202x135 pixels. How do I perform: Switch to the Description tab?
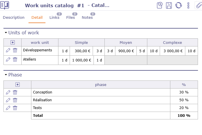pos(14,18)
